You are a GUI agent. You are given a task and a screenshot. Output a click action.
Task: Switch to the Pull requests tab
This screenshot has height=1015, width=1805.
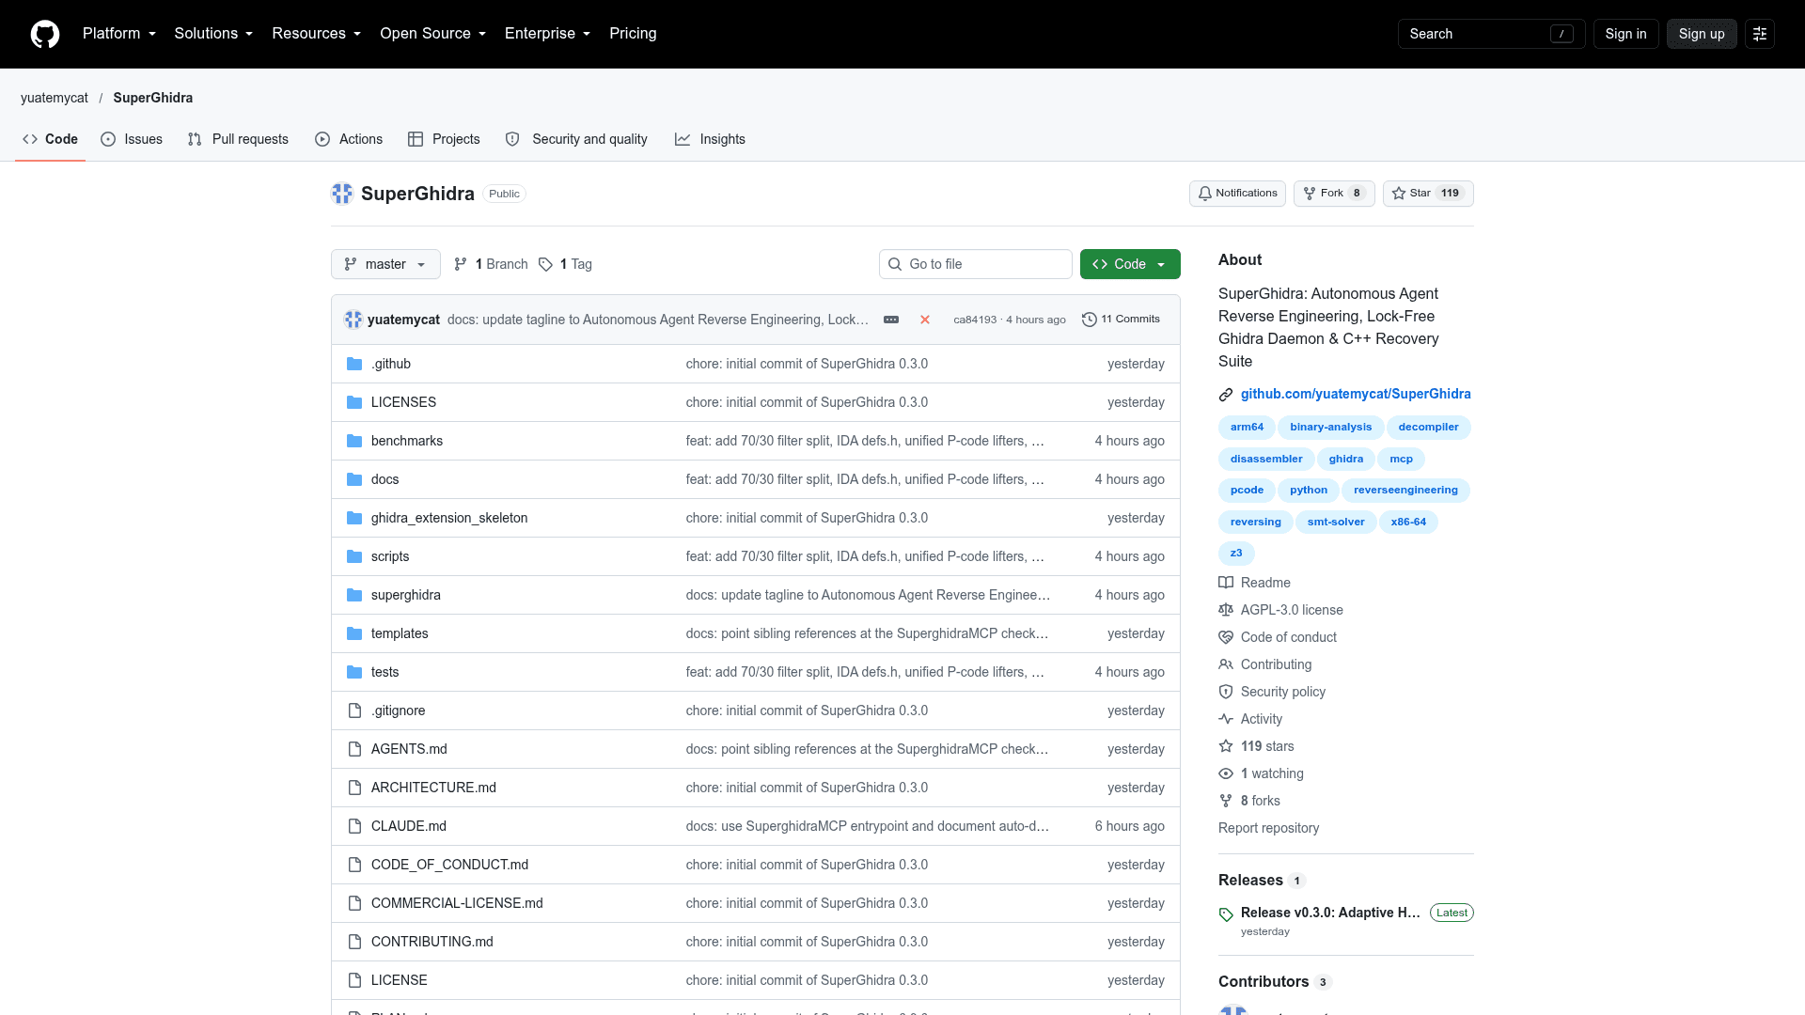(x=238, y=139)
